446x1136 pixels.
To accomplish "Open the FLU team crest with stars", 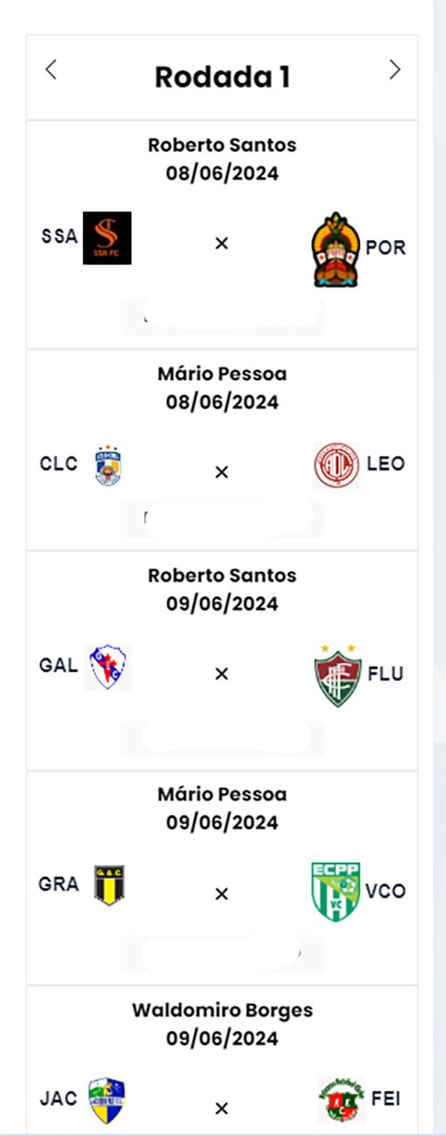I will coord(337,675).
